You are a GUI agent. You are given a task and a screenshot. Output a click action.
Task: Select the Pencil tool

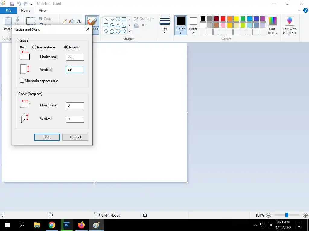click(65, 21)
